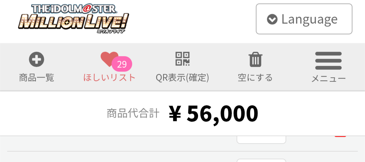365x162 pixels.
Task: Select the 商品一覧 tab label
Action: (36, 78)
